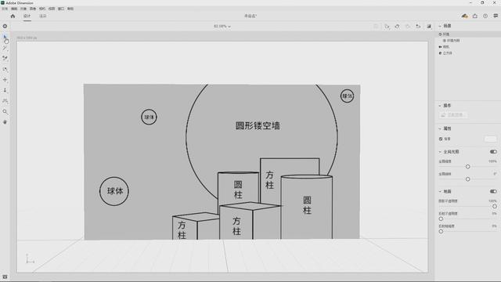
Task: Choose the Select and Move tool
Action: [x=5, y=37]
